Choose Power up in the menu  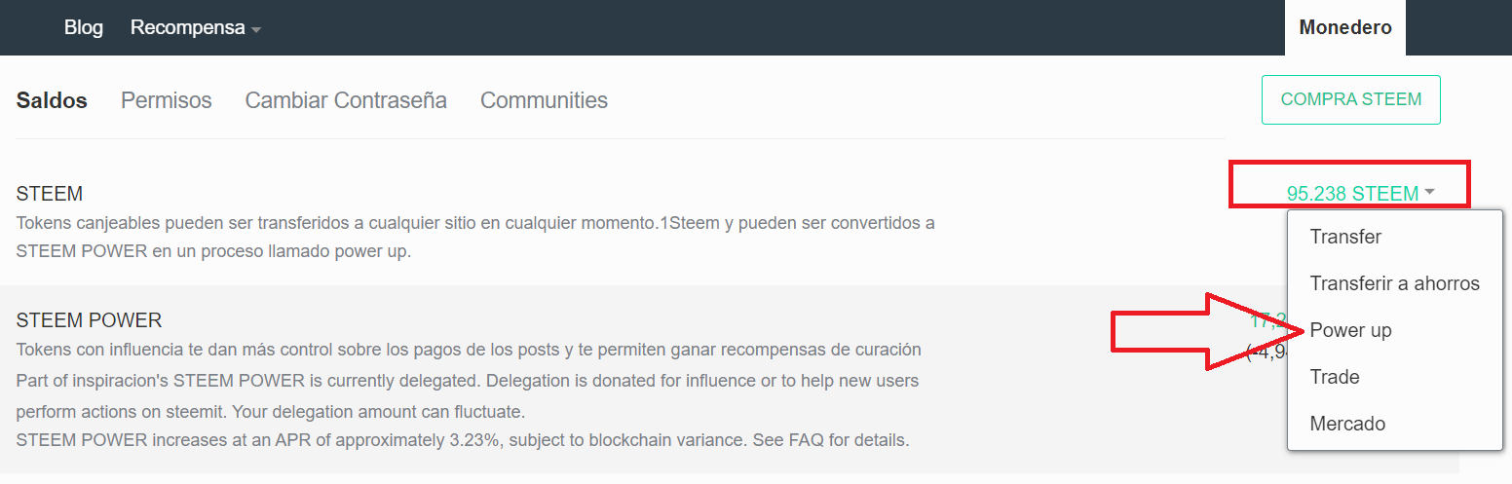tap(1350, 330)
